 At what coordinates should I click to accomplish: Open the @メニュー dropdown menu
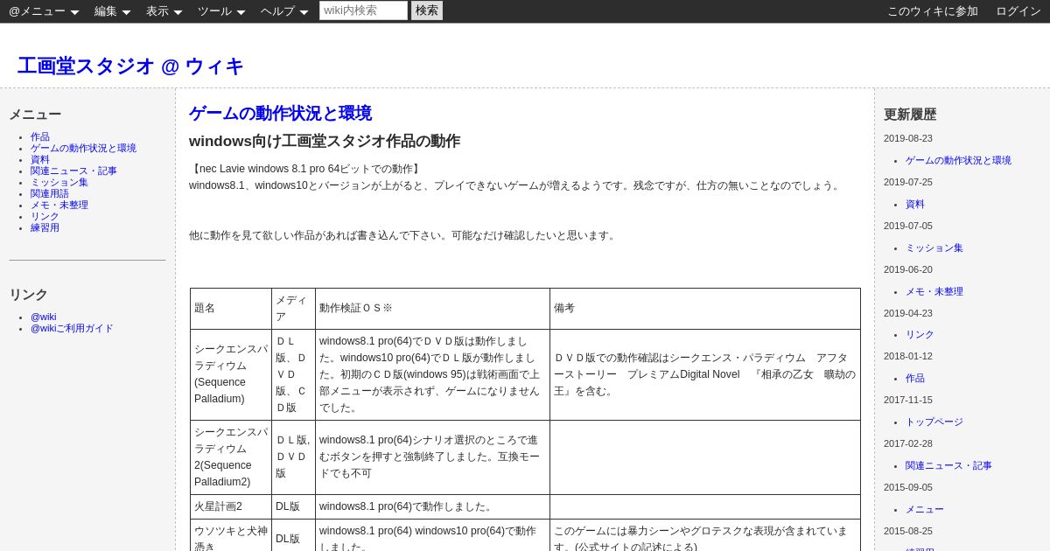click(44, 11)
